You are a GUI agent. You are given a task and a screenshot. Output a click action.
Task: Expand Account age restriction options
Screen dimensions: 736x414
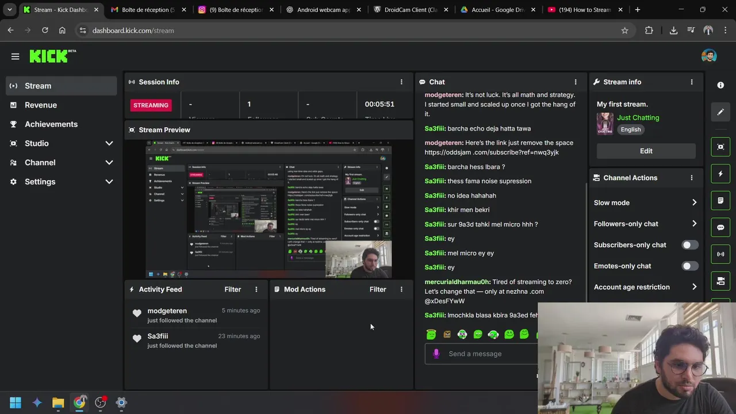click(694, 287)
